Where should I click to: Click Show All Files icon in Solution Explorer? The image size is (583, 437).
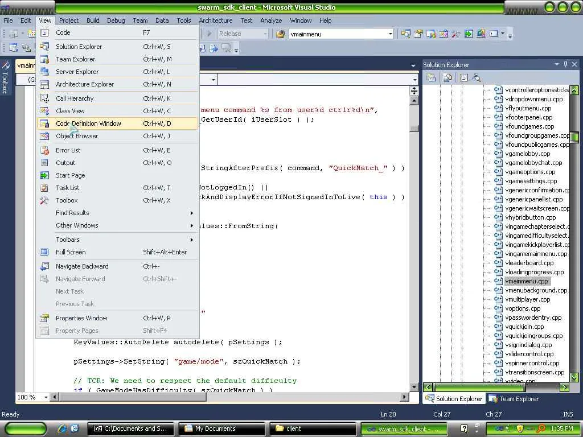(447, 77)
